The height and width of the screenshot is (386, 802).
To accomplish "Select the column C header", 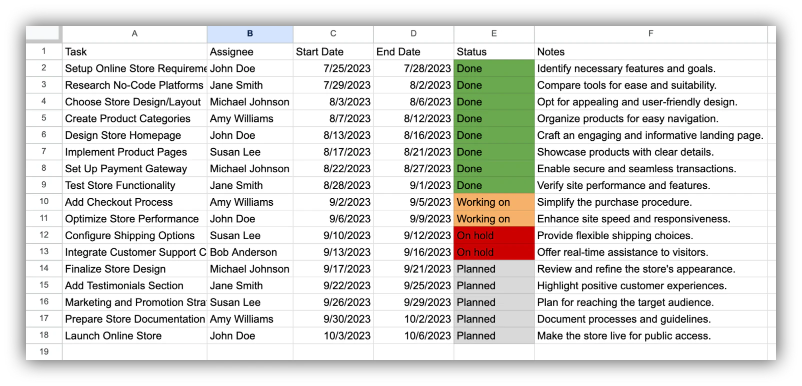I will [x=333, y=34].
